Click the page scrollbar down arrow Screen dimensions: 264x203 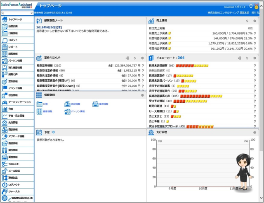261,198
